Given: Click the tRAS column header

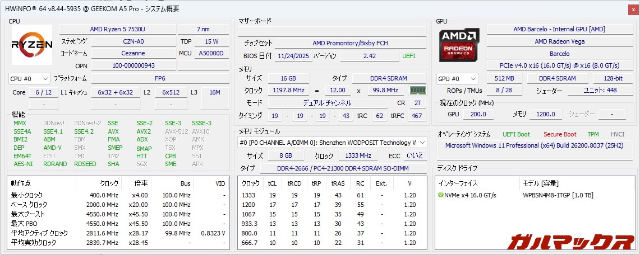Looking at the screenshot, I should coord(338,183).
